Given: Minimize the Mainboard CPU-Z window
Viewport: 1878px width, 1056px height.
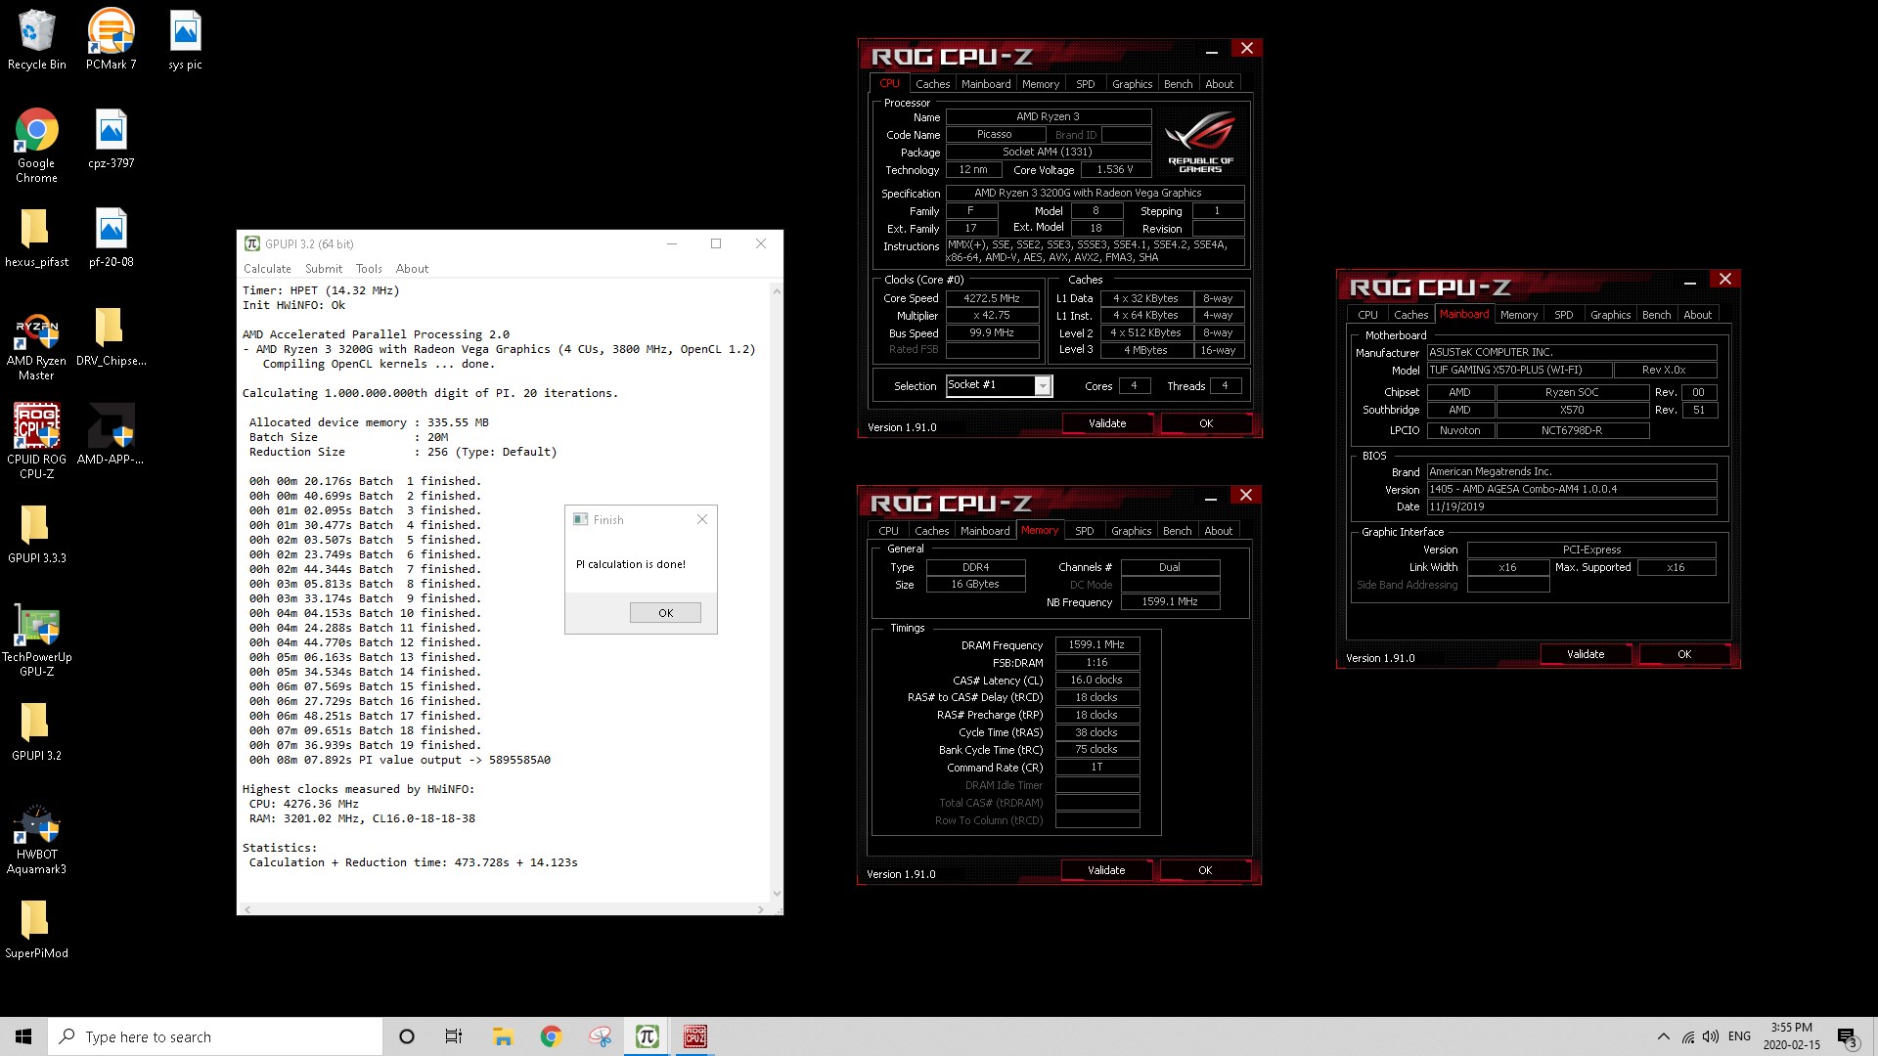Looking at the screenshot, I should [1689, 282].
